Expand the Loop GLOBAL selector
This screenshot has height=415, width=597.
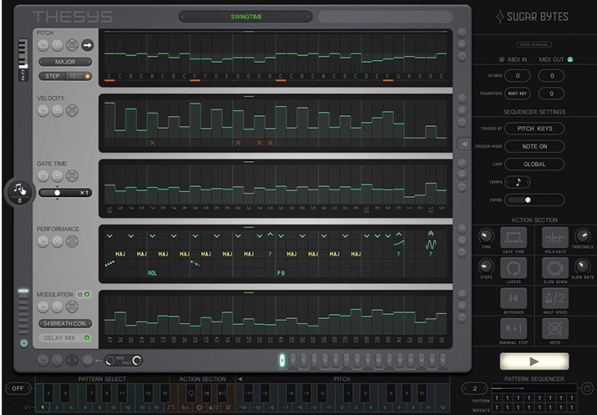tap(534, 164)
